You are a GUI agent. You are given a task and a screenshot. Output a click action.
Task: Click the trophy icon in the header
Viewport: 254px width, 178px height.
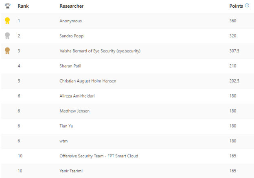pos(7,6)
